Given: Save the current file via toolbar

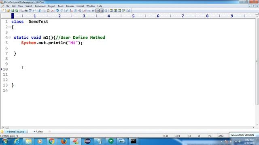Looking at the screenshot, I should pyautogui.click(x=13, y=11).
